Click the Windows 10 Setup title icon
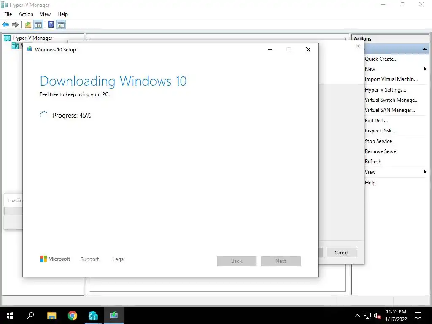The image size is (432, 324). click(x=29, y=49)
